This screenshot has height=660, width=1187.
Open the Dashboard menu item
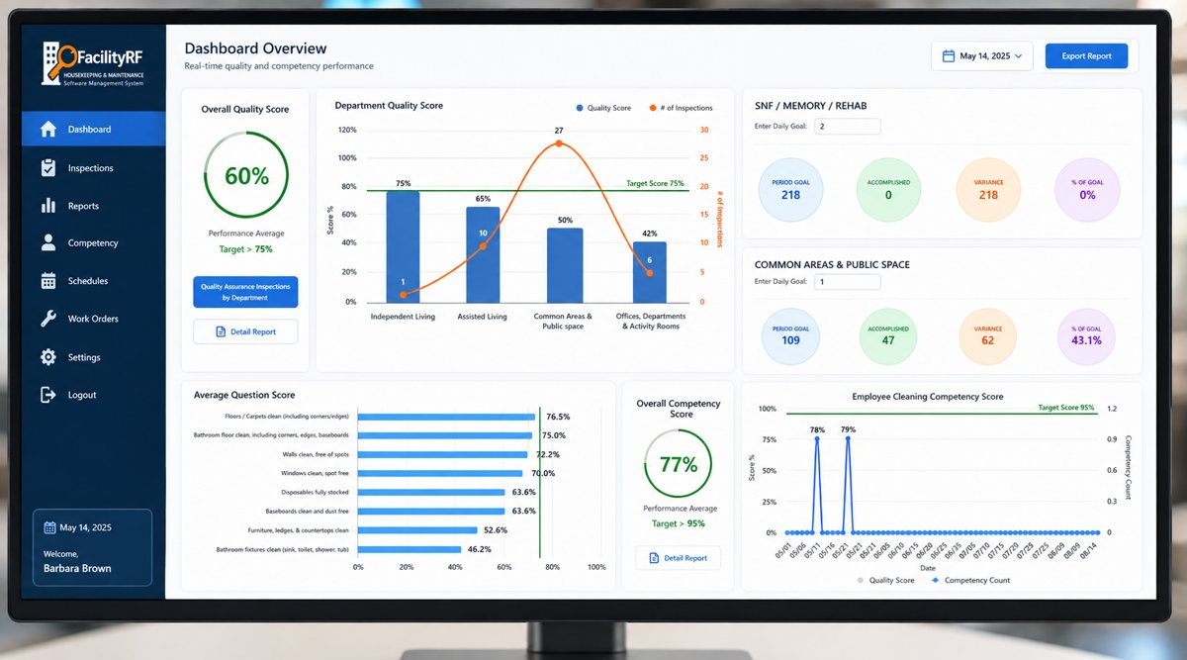[x=94, y=130]
